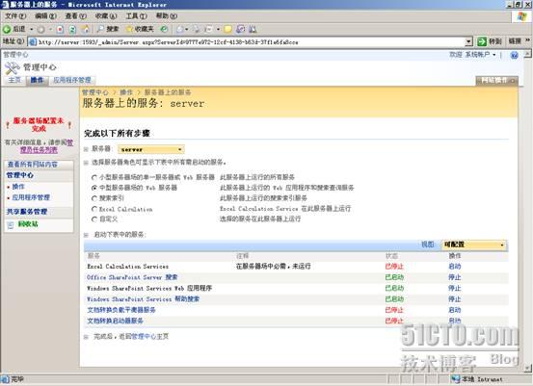
Task: Open the Edit button dropdown arrow
Action: pyautogui.click(x=218, y=30)
